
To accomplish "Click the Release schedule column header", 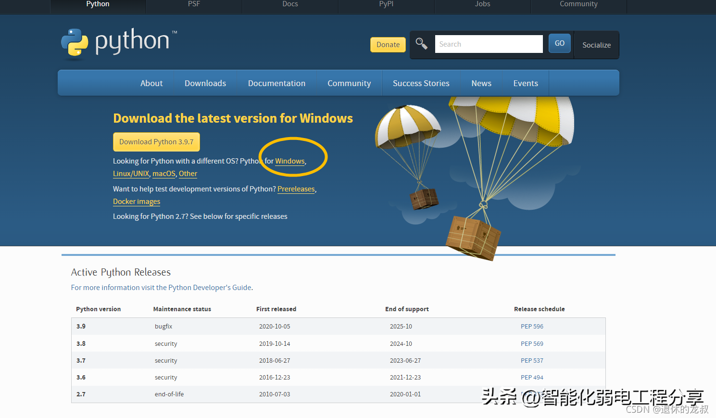I will point(540,309).
